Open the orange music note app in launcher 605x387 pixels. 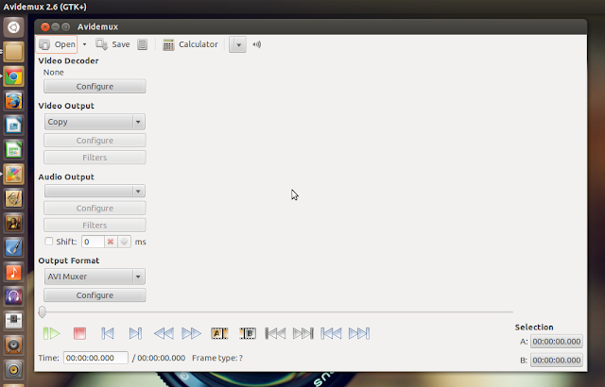(x=13, y=272)
